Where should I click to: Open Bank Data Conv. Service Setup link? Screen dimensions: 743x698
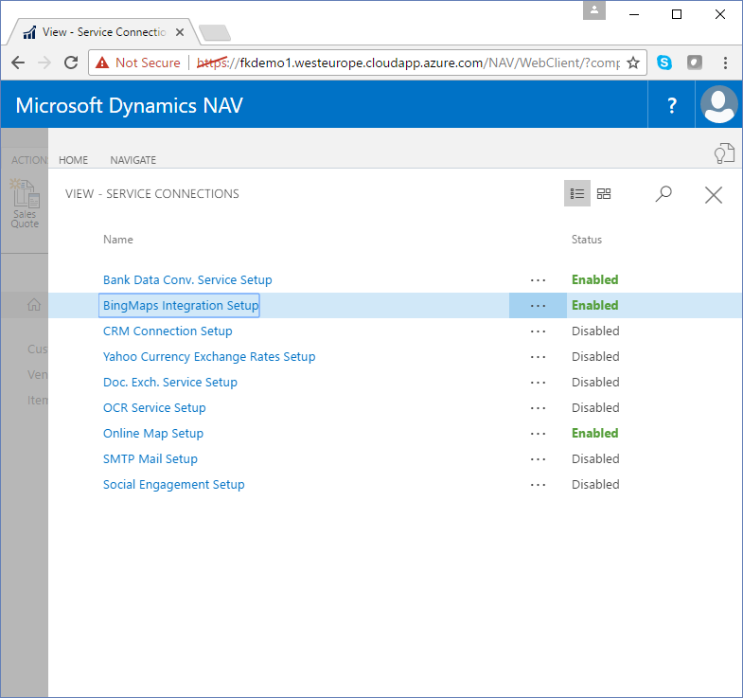[187, 280]
